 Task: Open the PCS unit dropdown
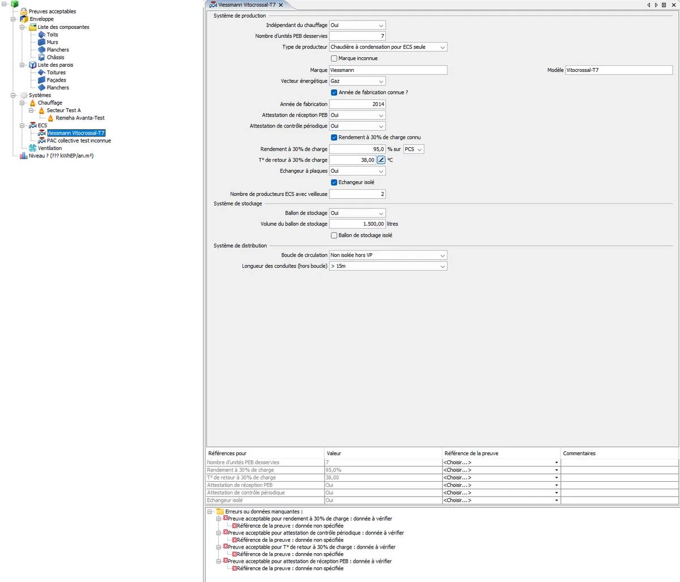tap(414, 149)
